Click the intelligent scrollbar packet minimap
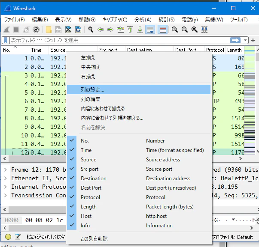The image size is (259, 247). [250, 101]
